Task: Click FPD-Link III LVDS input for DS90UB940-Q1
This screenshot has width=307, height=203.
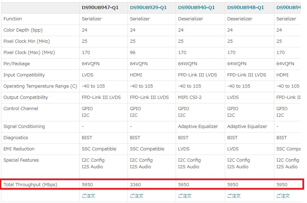Action: pyautogui.click(x=197, y=75)
